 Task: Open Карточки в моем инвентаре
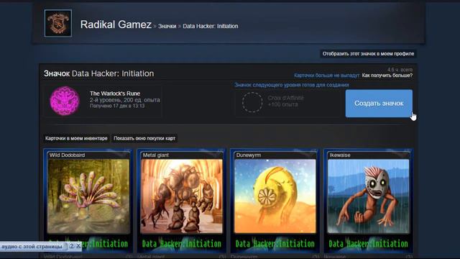(76, 138)
